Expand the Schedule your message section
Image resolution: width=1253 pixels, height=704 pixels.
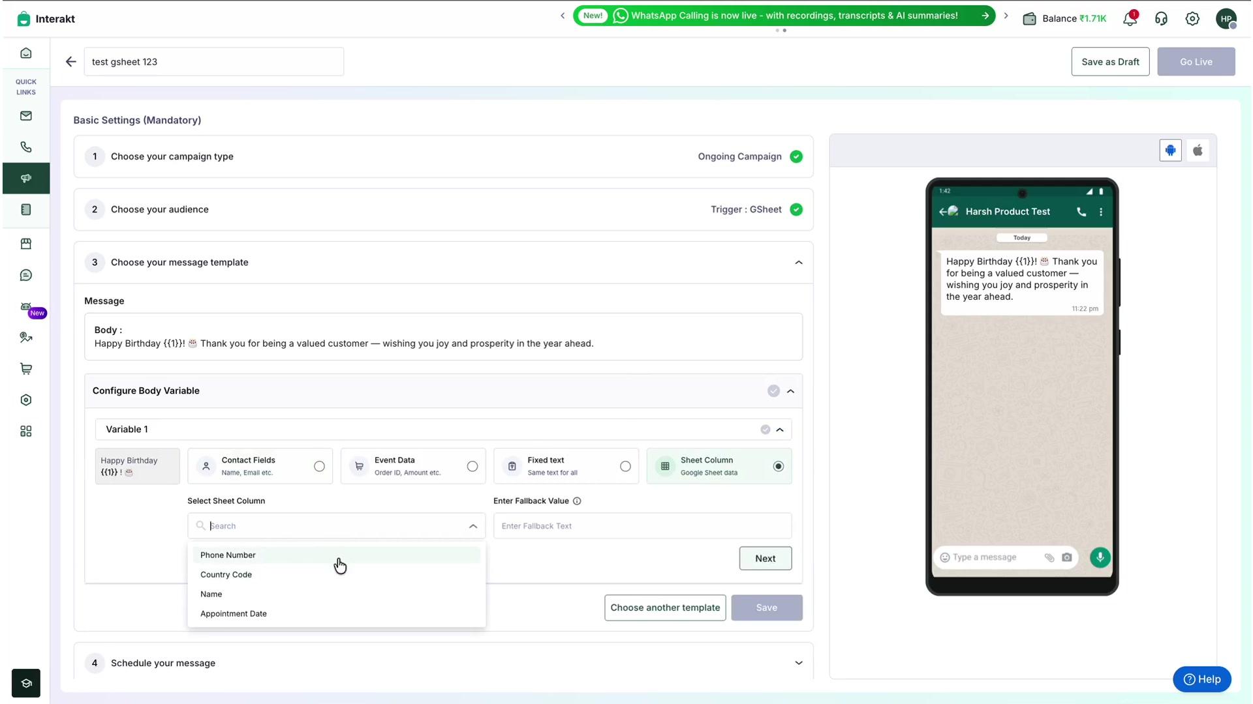point(799,663)
